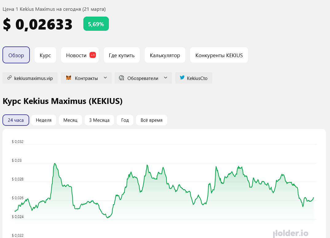Switch chart to Неделя range
Image resolution: width=330 pixels, height=238 pixels.
(x=44, y=120)
